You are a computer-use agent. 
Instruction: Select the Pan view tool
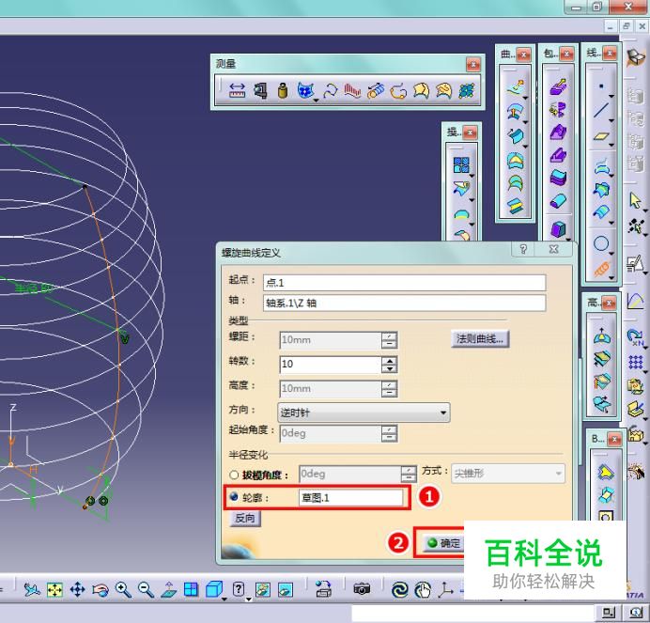pos(78,589)
